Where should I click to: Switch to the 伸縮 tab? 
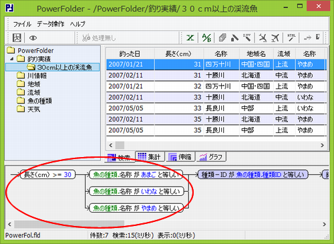180,156
